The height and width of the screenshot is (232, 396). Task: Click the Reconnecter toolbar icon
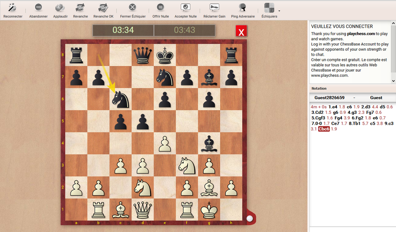(x=13, y=7)
